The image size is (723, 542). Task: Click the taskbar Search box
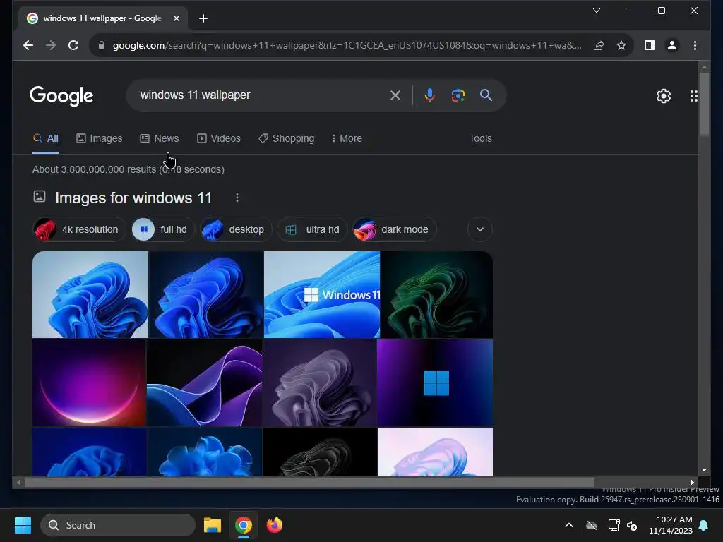tap(118, 525)
